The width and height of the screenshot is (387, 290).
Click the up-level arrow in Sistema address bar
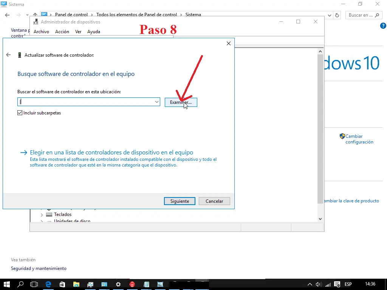(x=35, y=15)
